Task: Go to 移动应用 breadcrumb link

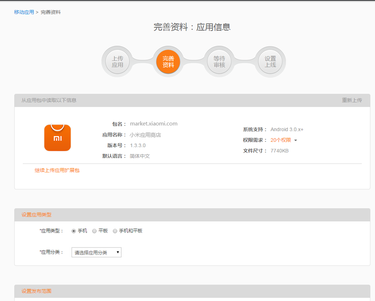Action: [24, 12]
